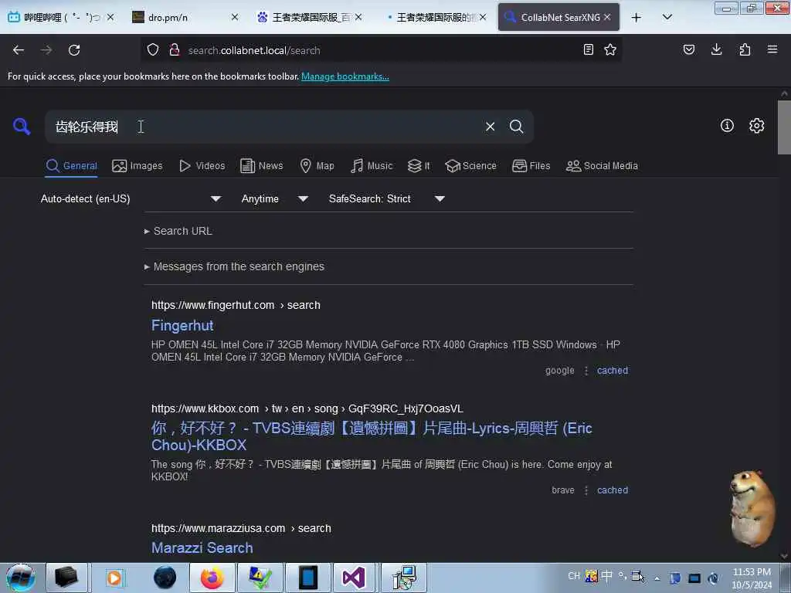Toggle reader view icon in address bar

click(x=588, y=49)
